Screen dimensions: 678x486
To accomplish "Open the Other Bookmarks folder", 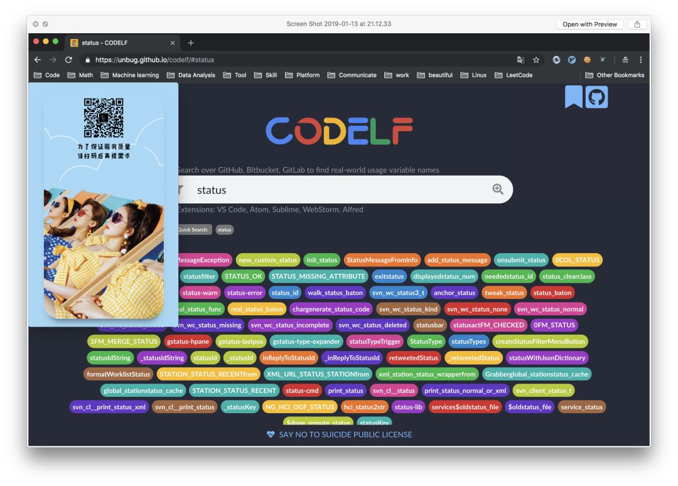I will 615,75.
